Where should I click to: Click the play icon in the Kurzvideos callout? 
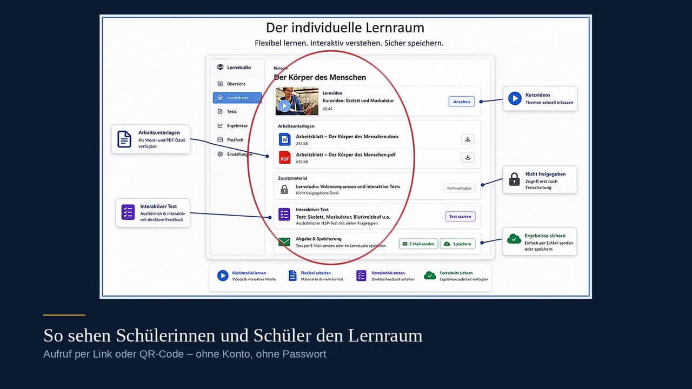(x=515, y=98)
